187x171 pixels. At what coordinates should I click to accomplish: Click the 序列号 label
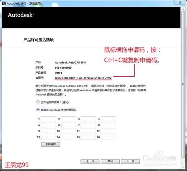tap(40, 67)
